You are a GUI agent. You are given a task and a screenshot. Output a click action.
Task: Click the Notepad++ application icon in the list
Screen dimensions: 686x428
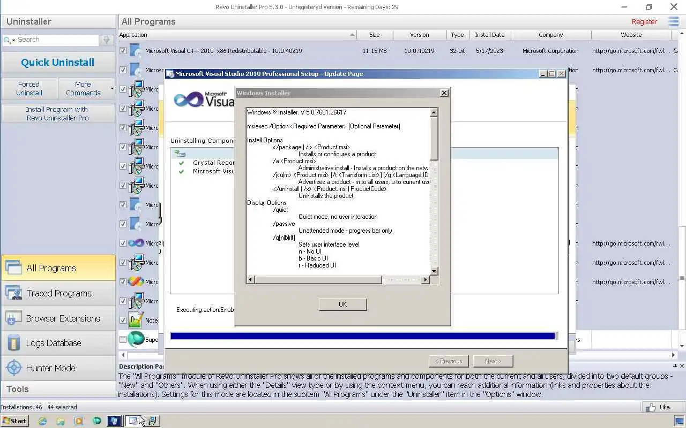[x=136, y=320]
